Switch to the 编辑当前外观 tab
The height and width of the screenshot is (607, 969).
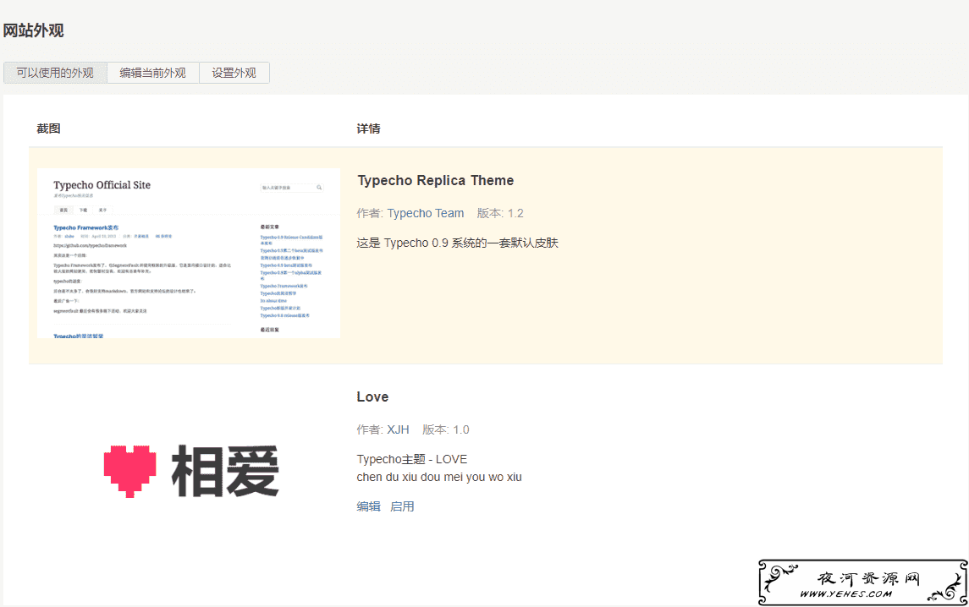pos(152,73)
